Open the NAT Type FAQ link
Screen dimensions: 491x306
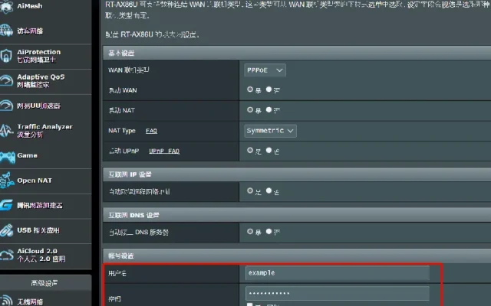click(x=151, y=131)
